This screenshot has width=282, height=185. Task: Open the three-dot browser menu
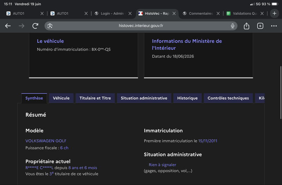pos(274,26)
